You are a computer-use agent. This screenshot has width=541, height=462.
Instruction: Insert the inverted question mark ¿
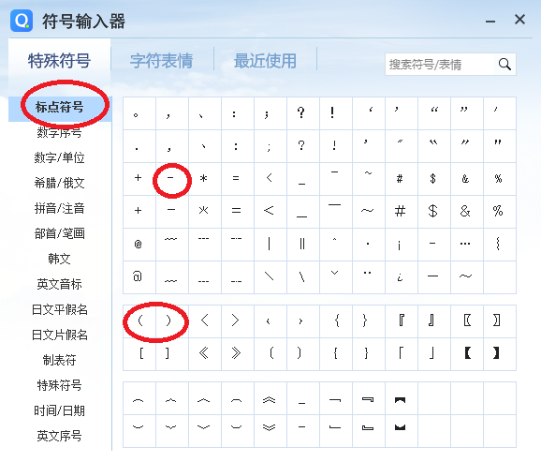[x=400, y=276]
